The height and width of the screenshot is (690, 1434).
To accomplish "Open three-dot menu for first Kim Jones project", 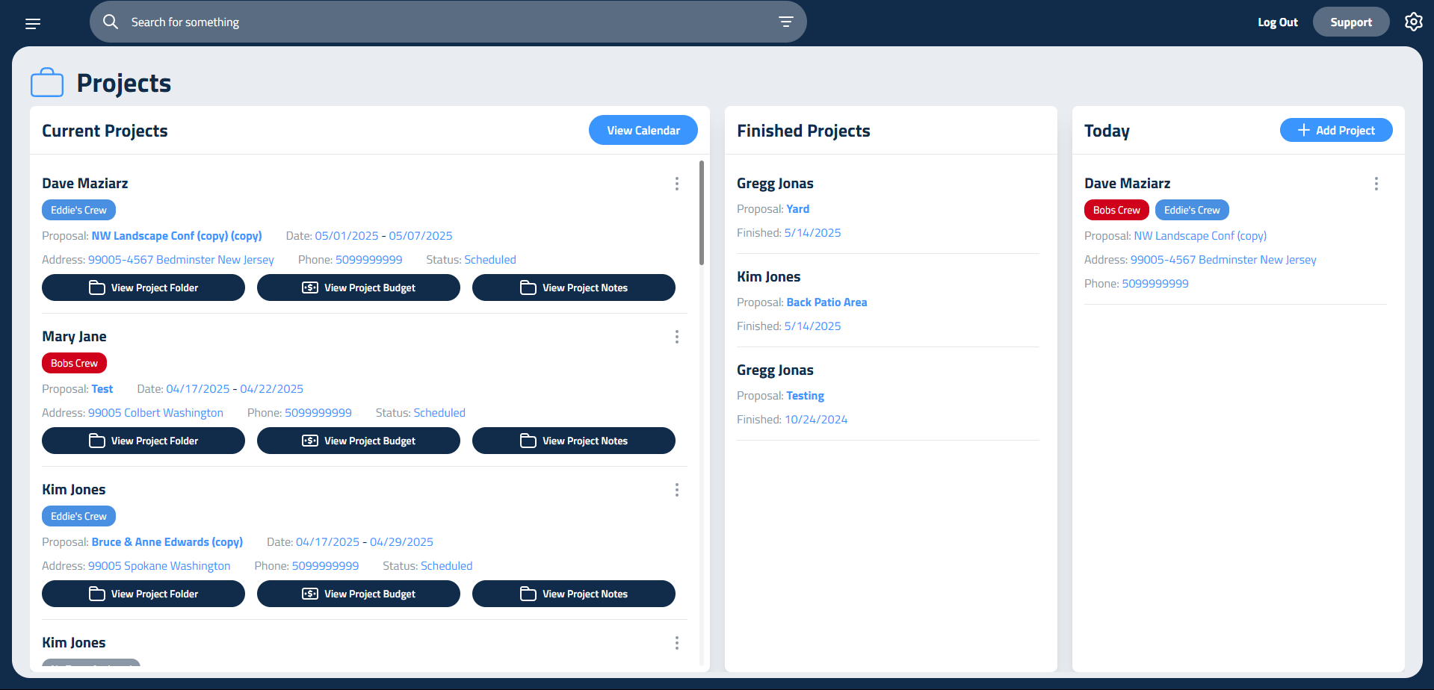I will tap(677, 490).
